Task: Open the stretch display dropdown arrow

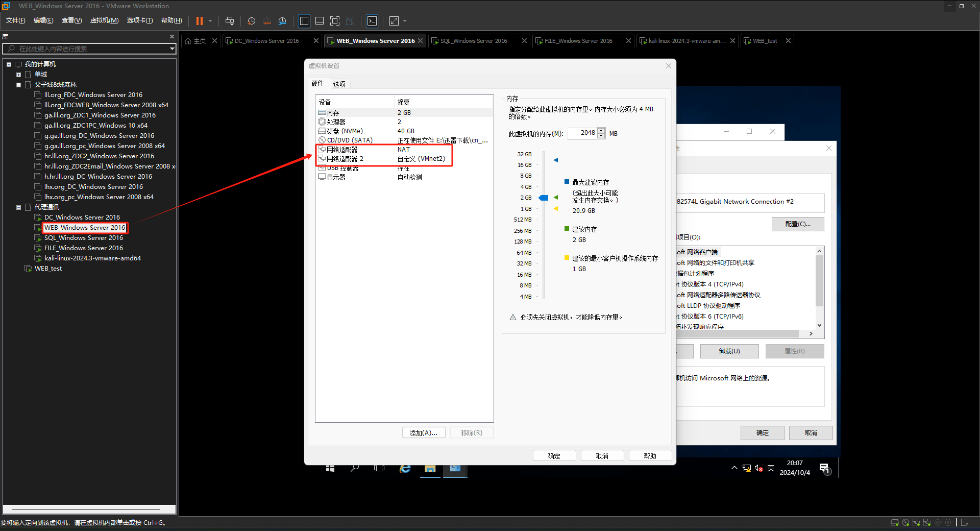Action: pos(405,21)
